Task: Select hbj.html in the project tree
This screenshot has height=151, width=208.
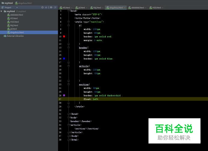Action: 13,25
